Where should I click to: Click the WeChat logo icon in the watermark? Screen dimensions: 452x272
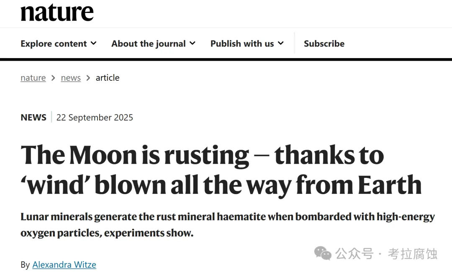coord(323,253)
